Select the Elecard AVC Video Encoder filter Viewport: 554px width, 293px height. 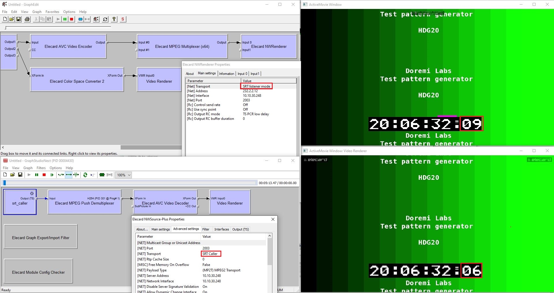click(68, 46)
